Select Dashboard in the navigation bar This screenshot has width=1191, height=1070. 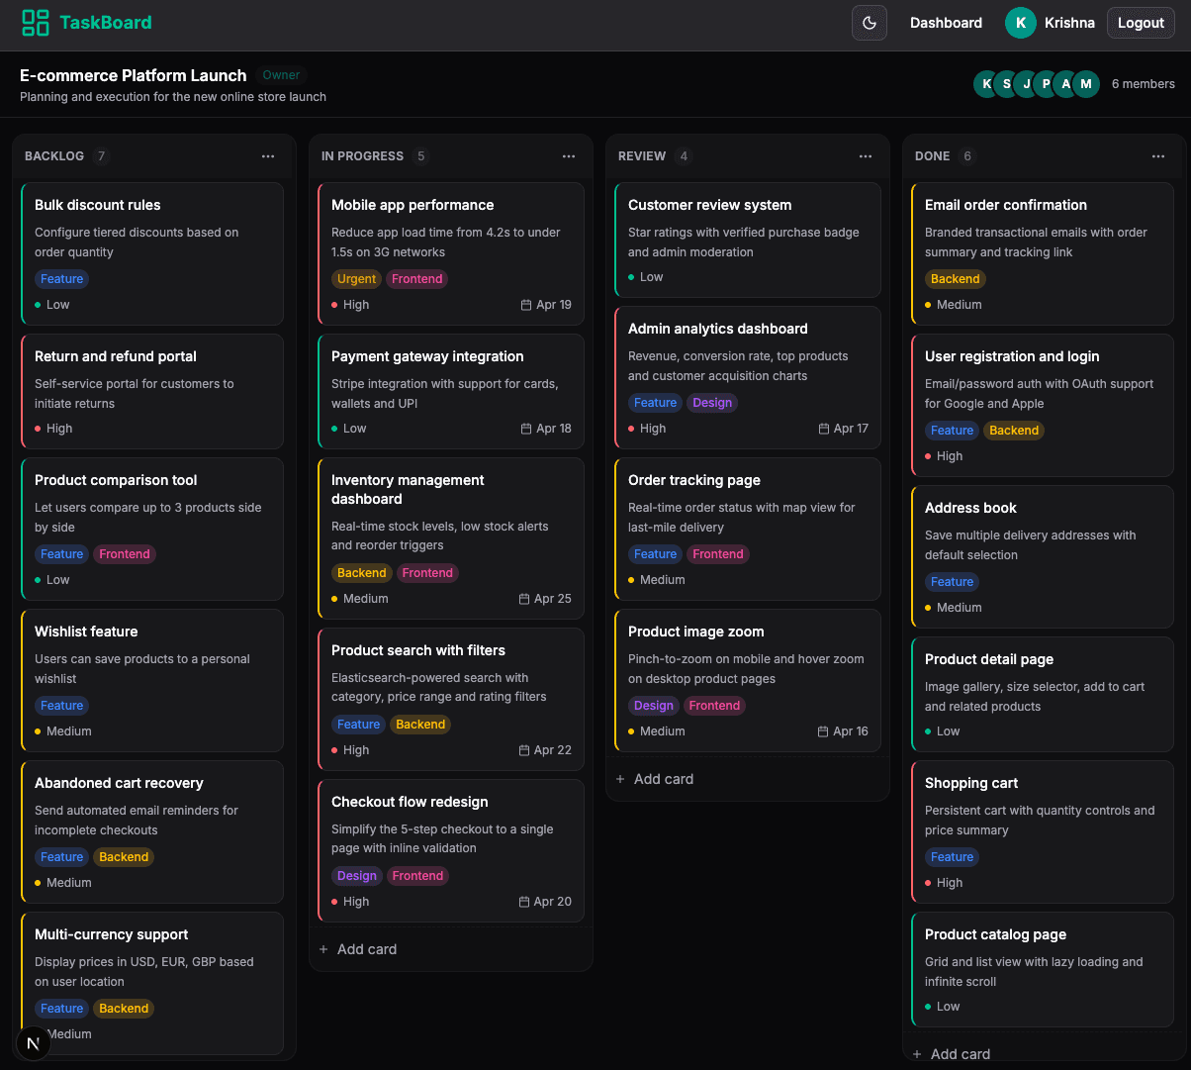(946, 22)
